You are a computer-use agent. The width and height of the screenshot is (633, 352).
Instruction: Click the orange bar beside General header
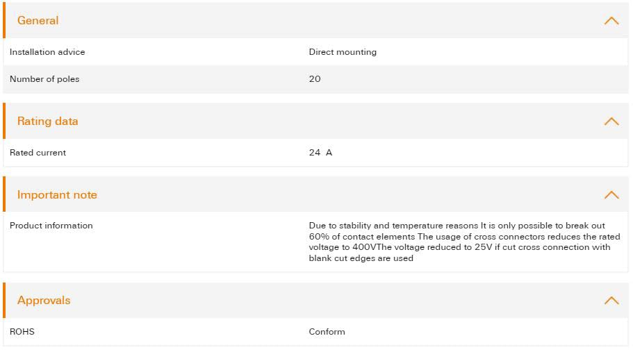pos(4,20)
